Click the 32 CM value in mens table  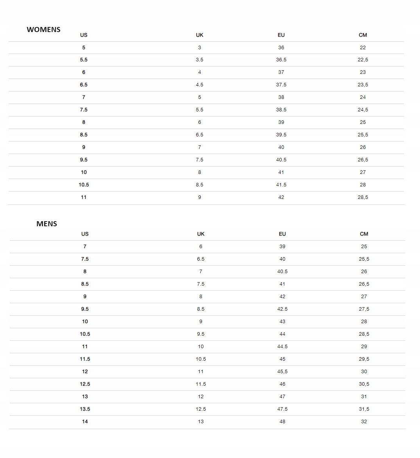click(364, 422)
